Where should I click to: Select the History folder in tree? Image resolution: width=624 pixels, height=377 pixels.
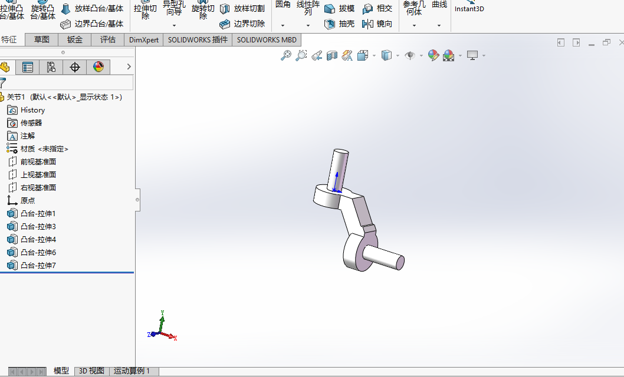click(27, 110)
